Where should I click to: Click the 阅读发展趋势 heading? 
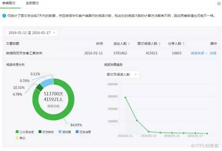113,65
